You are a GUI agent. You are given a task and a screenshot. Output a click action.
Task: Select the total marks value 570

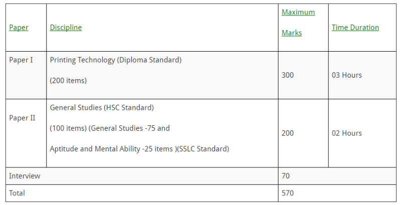(x=287, y=193)
